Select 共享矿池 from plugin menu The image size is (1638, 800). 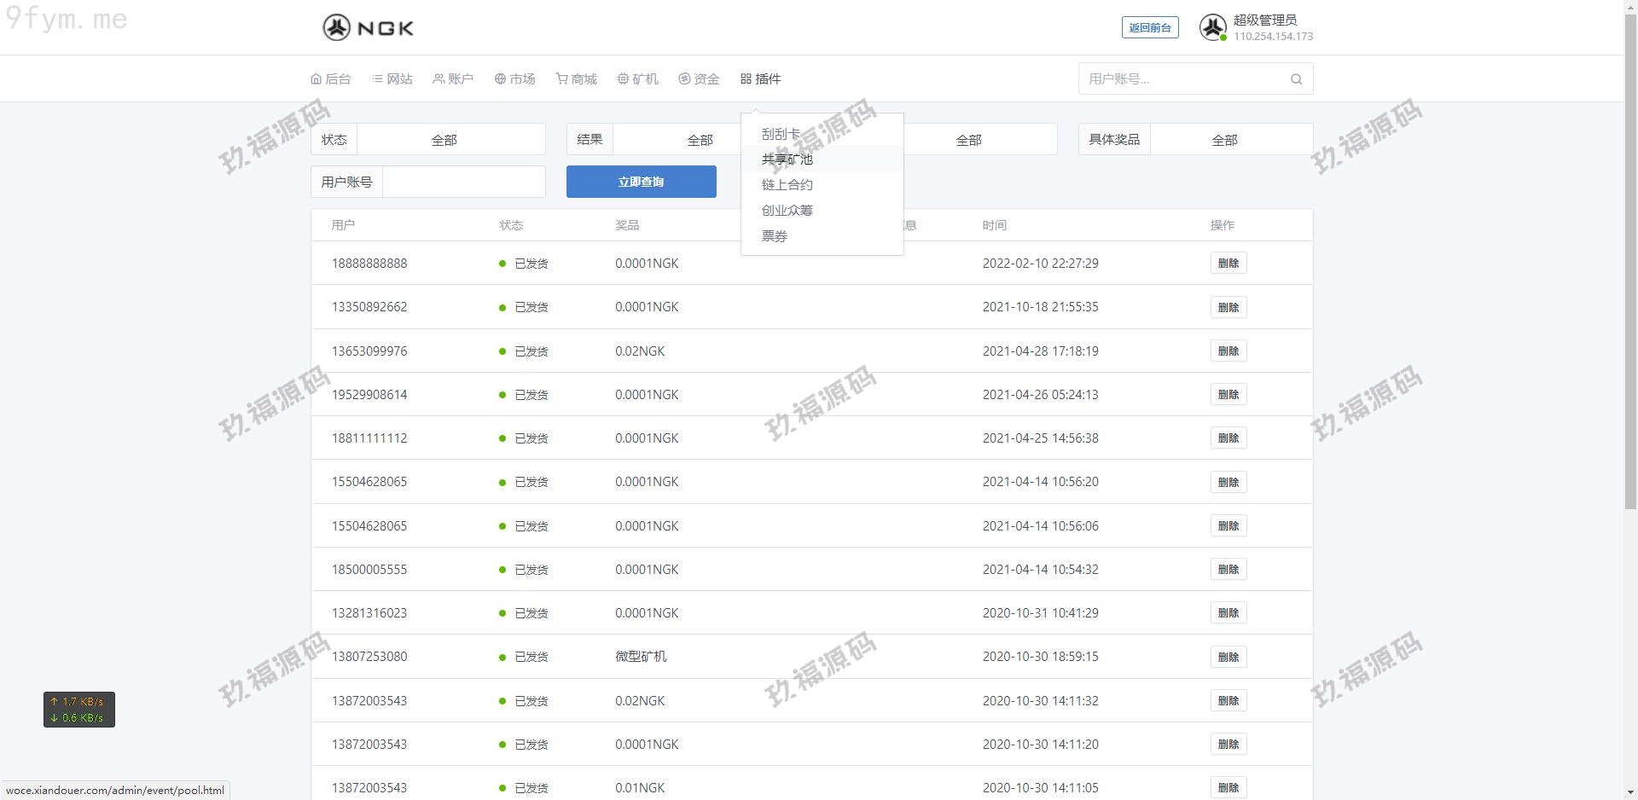(x=787, y=159)
